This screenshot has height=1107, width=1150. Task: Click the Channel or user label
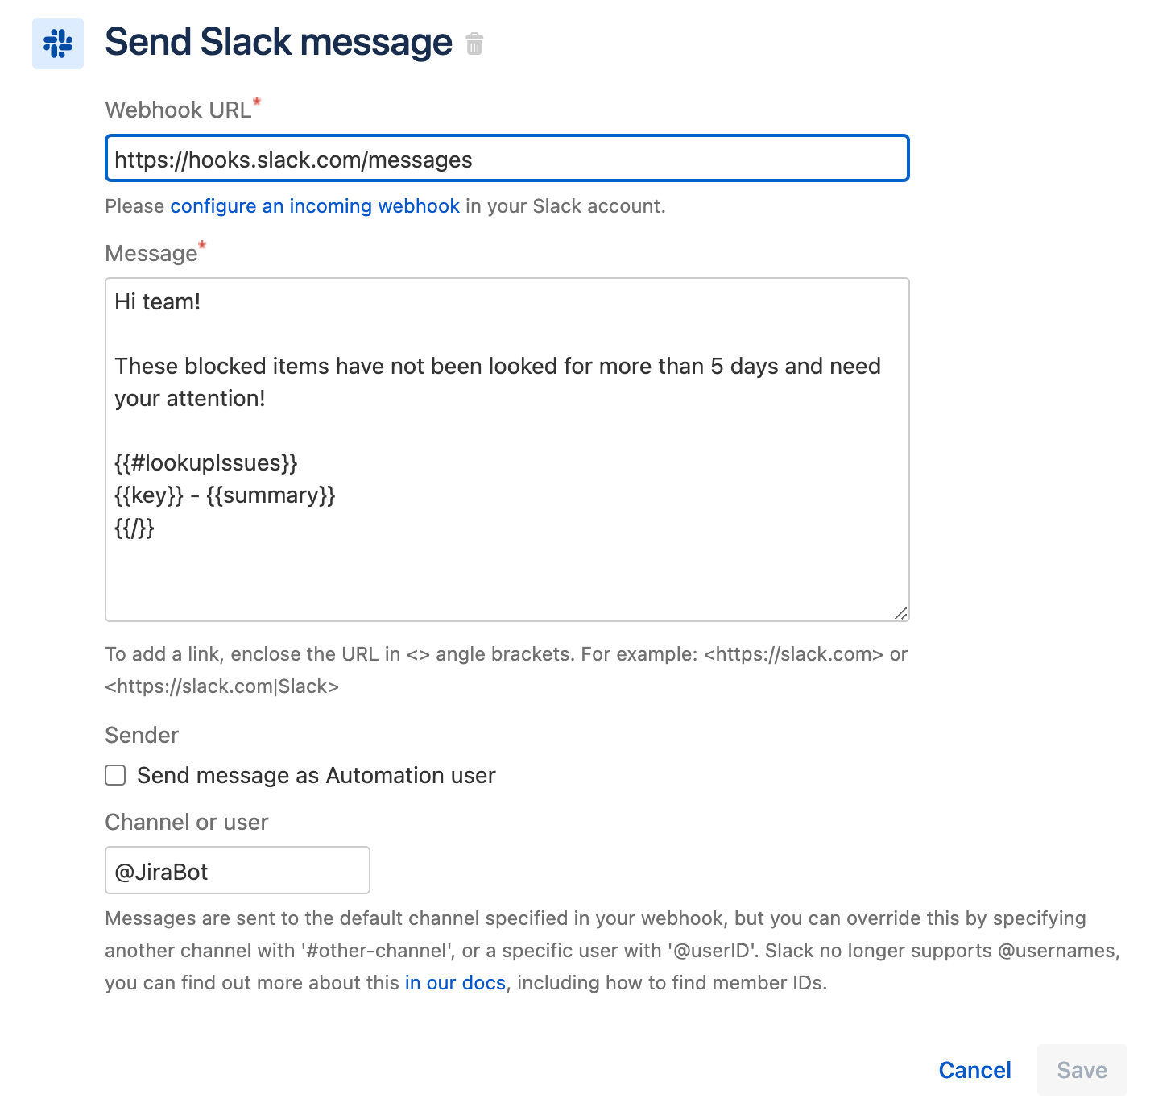click(x=186, y=822)
